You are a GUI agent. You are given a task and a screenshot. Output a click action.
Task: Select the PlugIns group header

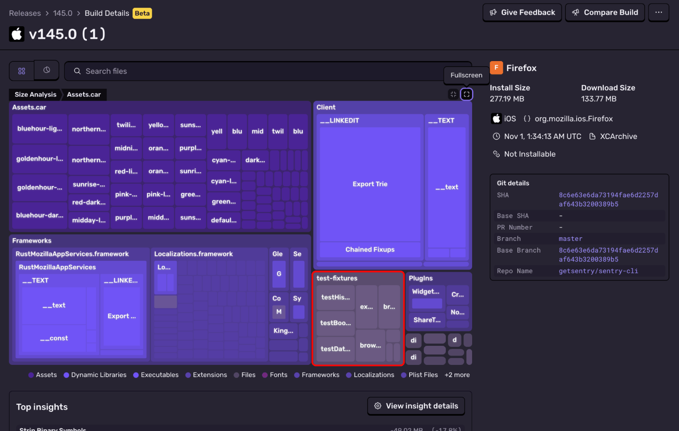click(x=421, y=278)
